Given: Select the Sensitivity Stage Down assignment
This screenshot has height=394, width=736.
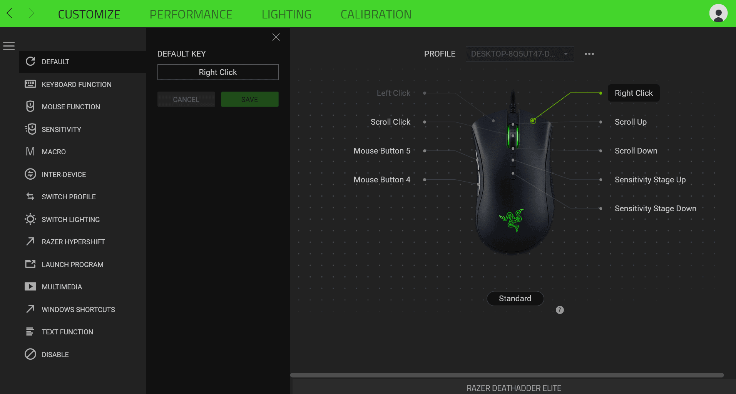Looking at the screenshot, I should click(656, 209).
